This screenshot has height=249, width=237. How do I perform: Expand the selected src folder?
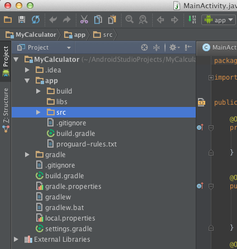[38, 113]
